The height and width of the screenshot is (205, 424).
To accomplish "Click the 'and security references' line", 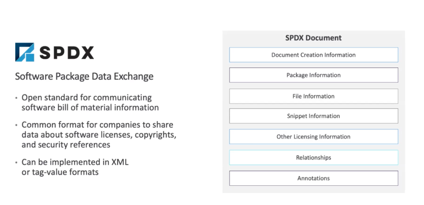I will coord(66,145).
